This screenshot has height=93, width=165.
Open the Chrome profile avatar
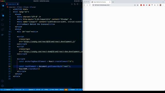(x=160, y=5)
